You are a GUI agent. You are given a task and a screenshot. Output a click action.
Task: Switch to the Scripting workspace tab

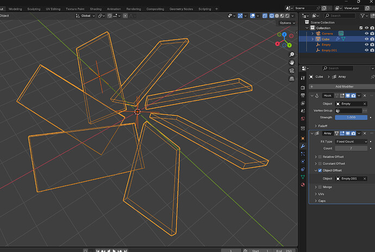point(205,9)
